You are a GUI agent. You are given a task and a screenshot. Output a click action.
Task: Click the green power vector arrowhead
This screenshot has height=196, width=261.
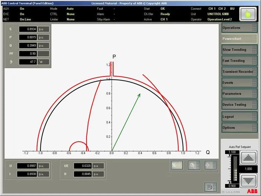[139, 95]
